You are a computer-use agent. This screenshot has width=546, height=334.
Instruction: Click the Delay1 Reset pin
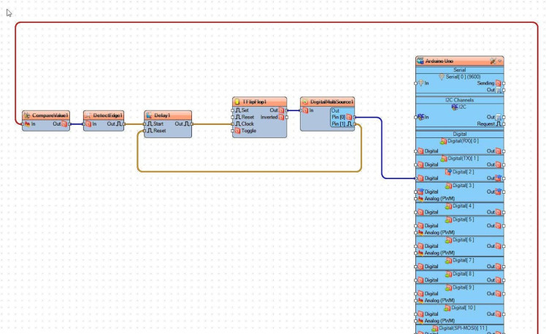[150, 131]
